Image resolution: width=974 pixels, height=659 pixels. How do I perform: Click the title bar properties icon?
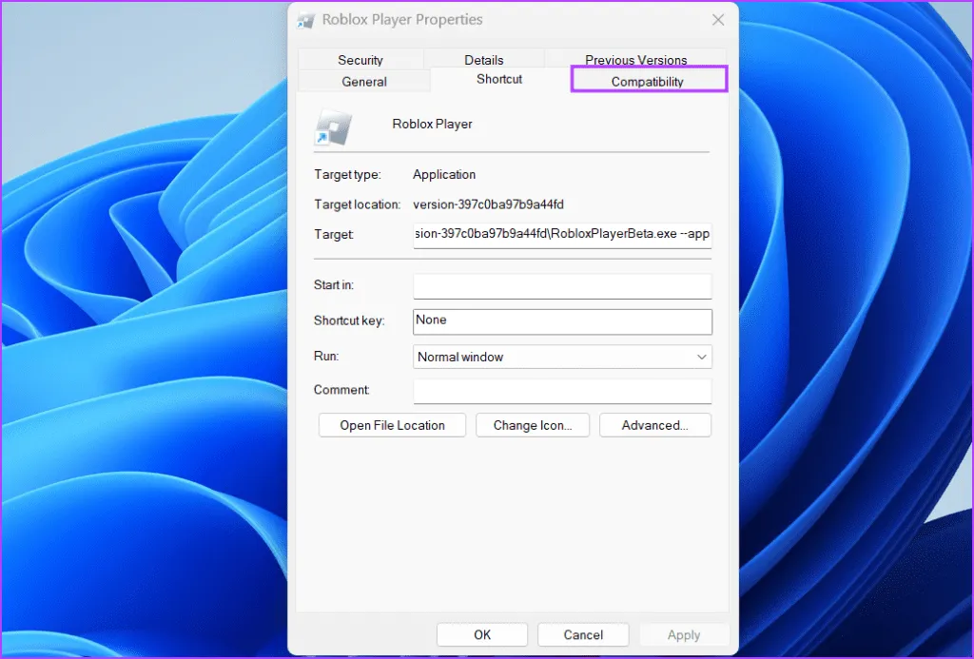tap(306, 20)
